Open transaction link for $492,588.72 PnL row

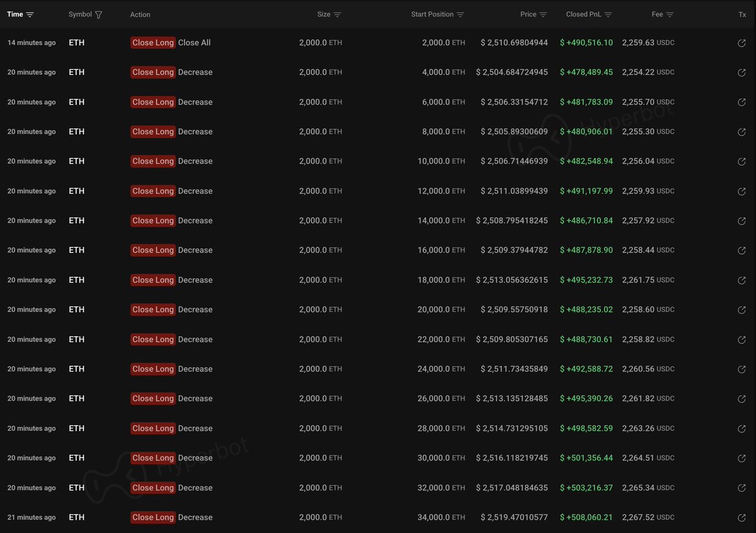click(x=742, y=369)
